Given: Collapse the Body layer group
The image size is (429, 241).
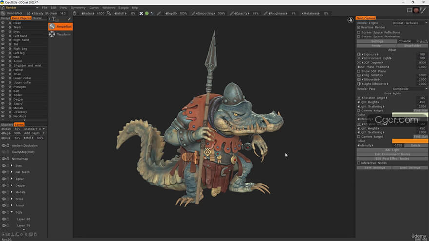Looking at the screenshot, I should tap(12, 212).
